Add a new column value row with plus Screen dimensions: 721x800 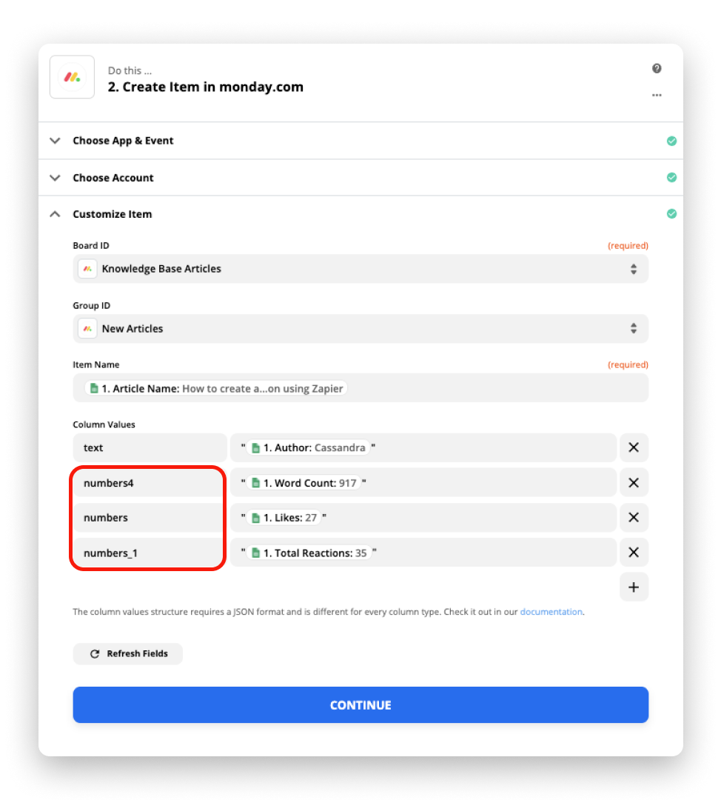(x=634, y=587)
